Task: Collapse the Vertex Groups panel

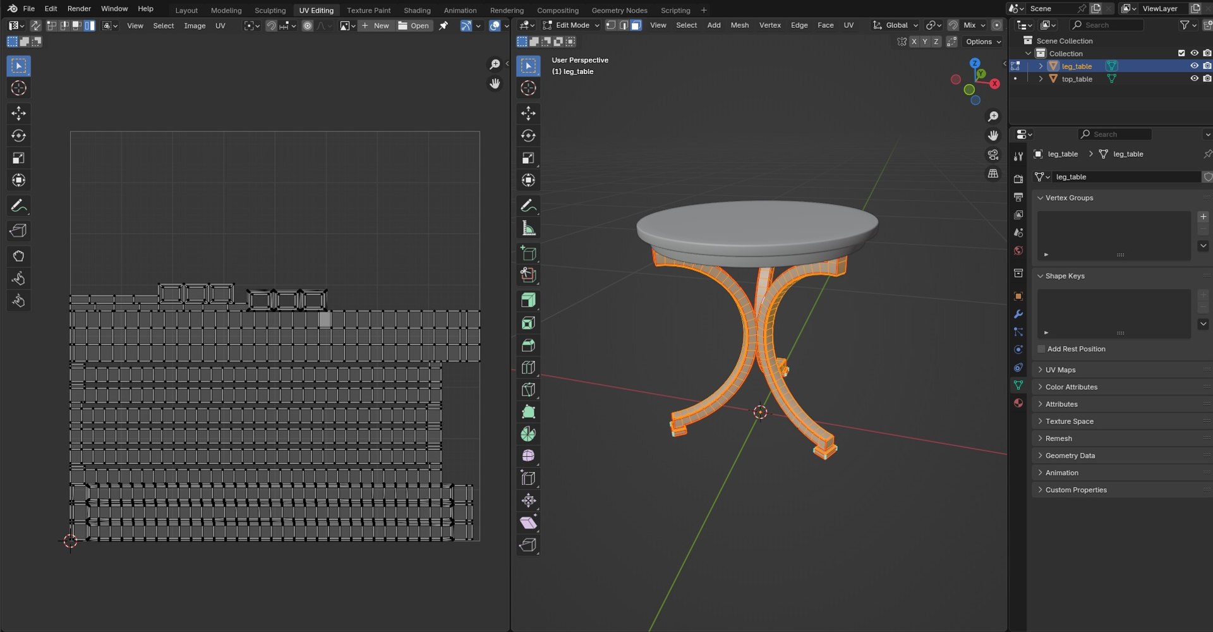Action: 1068,198
